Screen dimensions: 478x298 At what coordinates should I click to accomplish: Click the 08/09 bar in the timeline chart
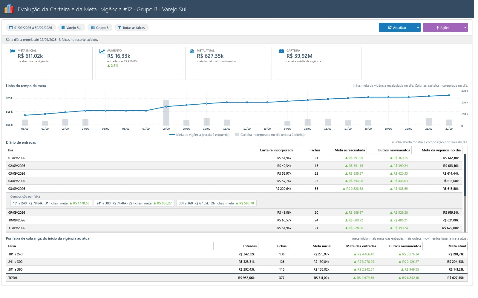click(166, 113)
